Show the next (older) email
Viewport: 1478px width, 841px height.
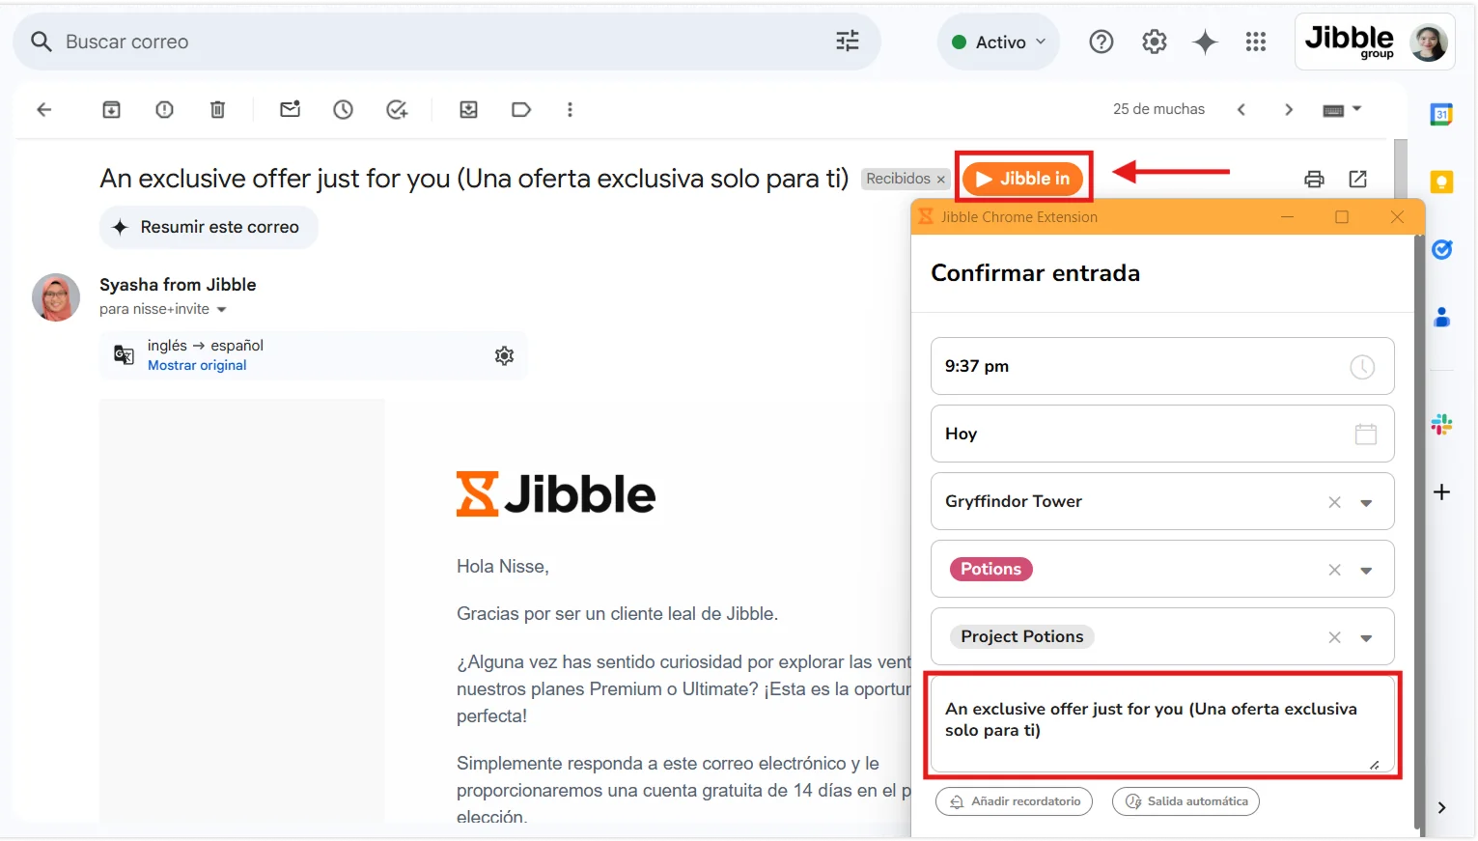1288,109
